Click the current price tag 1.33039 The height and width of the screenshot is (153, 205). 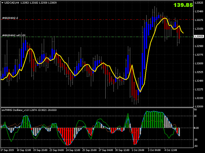point(199,37)
